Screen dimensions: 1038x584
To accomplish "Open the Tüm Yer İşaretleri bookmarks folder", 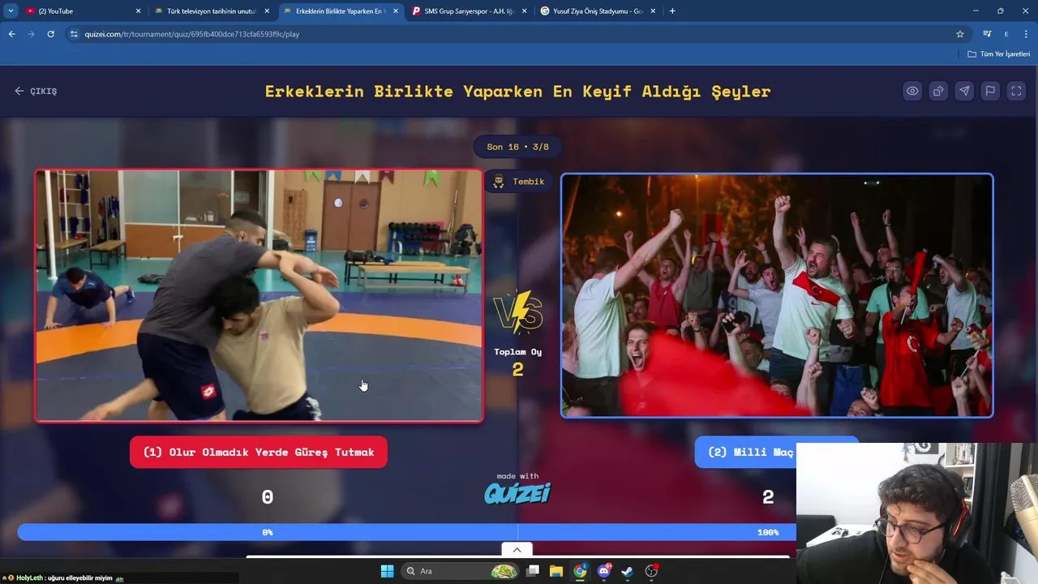I will click(999, 54).
